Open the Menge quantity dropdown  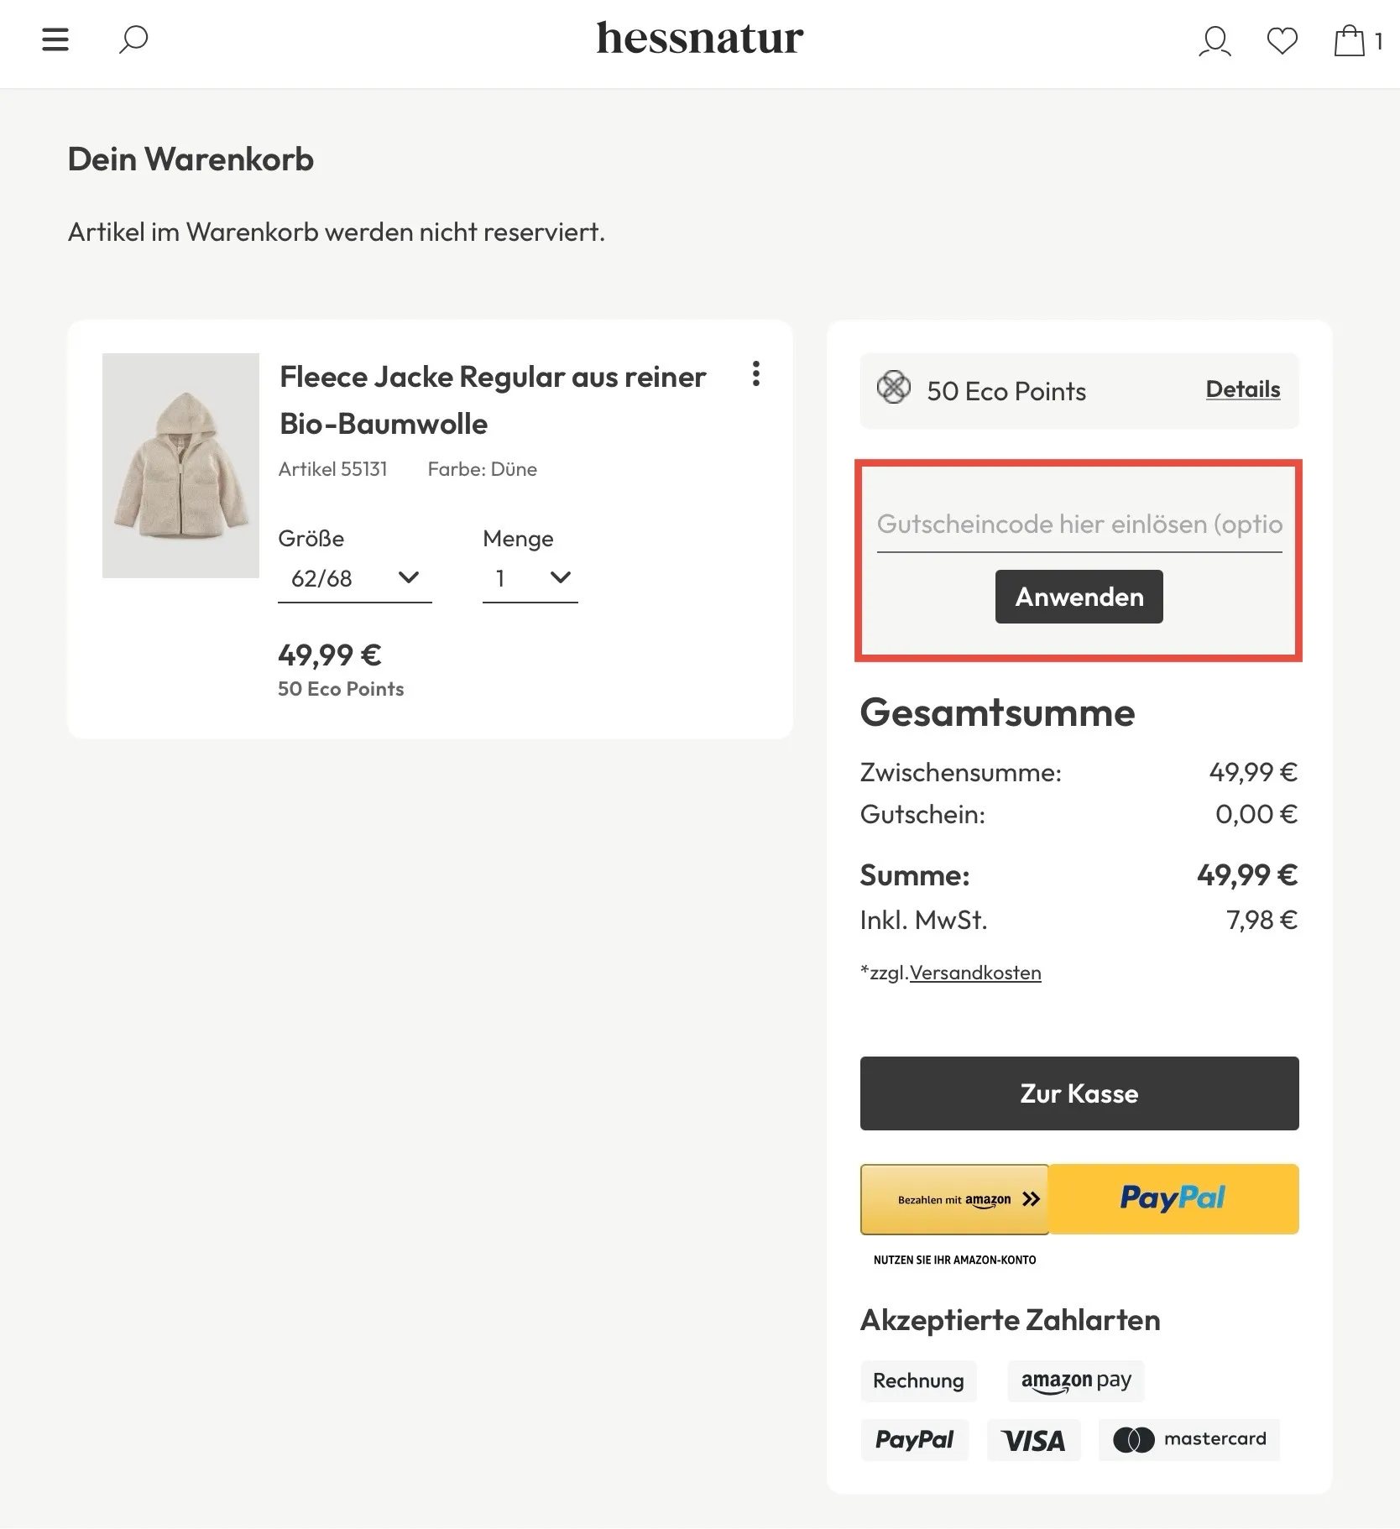click(530, 578)
